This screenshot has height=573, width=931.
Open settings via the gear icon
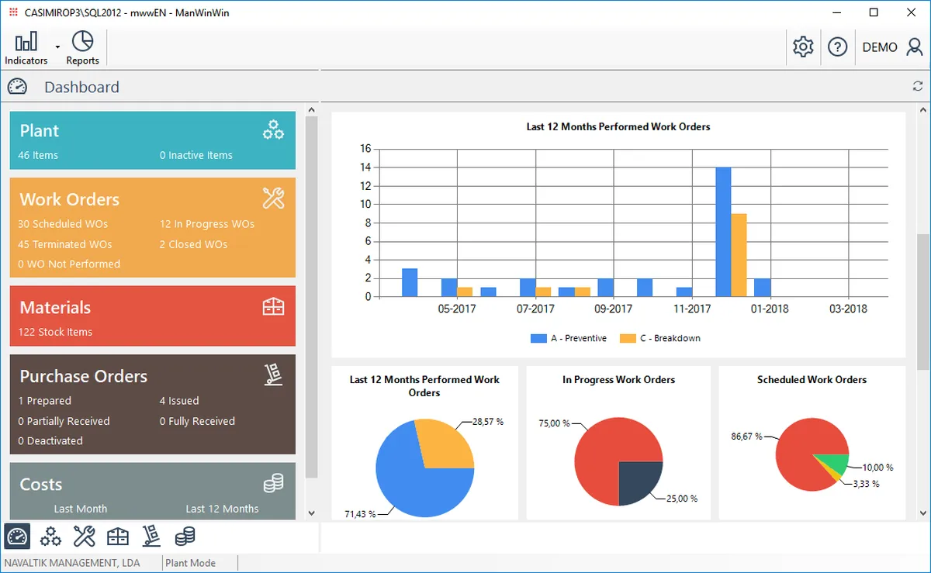coord(803,47)
